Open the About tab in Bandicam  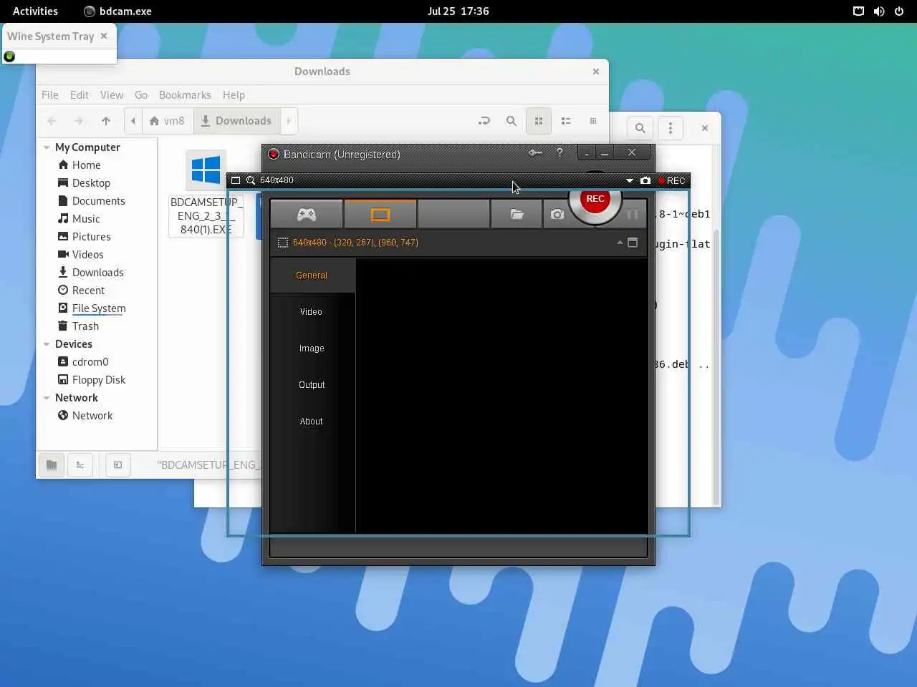pos(312,422)
